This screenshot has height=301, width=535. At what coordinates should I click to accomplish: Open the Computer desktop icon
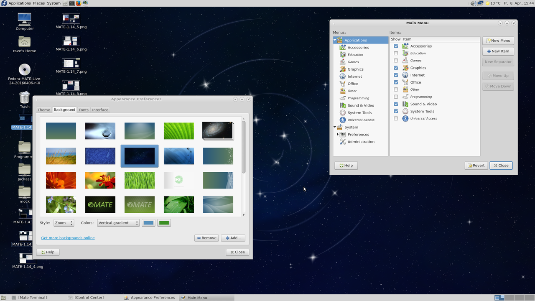tap(24, 19)
